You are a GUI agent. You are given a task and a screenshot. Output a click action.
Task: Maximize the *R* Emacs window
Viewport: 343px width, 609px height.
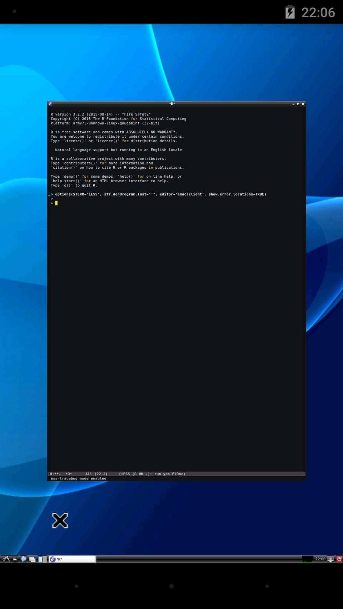[298, 104]
